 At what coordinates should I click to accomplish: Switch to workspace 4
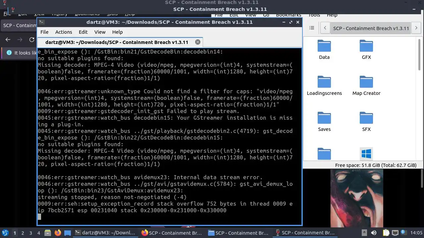(38, 233)
